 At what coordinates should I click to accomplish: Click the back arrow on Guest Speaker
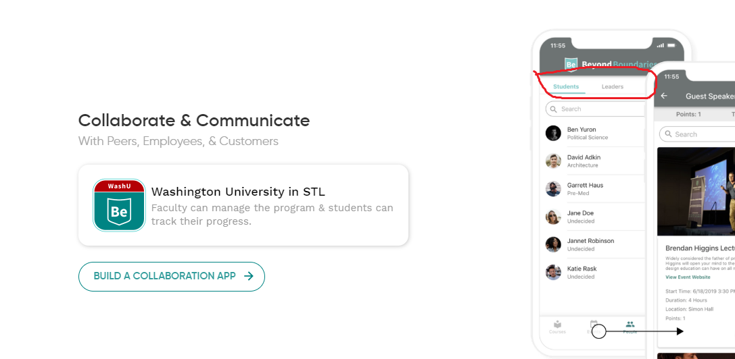[x=664, y=95]
